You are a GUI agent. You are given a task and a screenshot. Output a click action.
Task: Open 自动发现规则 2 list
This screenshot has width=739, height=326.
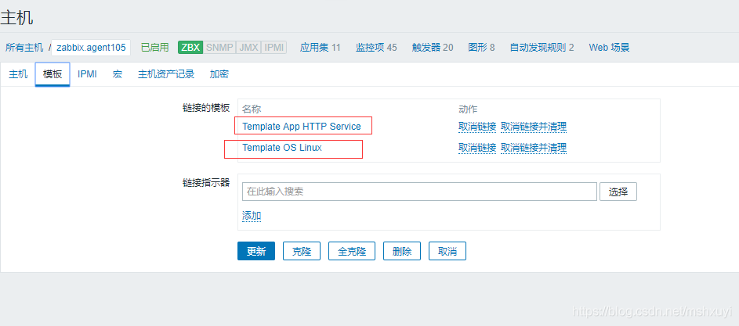pyautogui.click(x=542, y=48)
